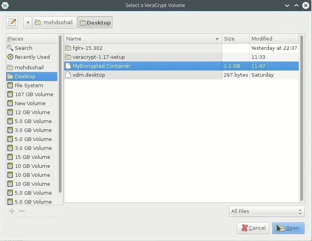The height and width of the screenshot is (241, 312).
Task: Click the VeraCrypt logo in title bar
Action: [5, 5]
